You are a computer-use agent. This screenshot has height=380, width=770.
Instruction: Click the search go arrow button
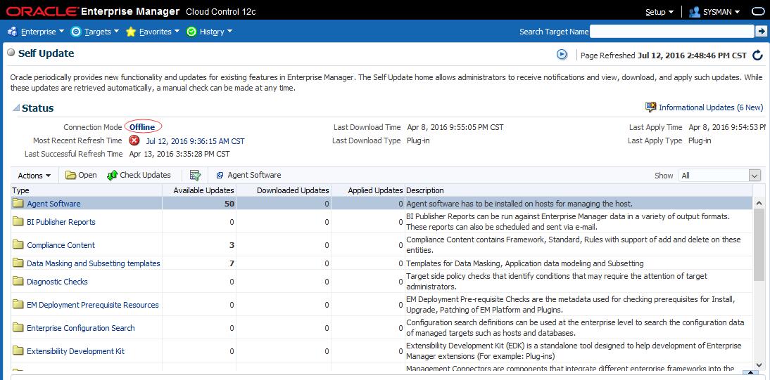761,32
